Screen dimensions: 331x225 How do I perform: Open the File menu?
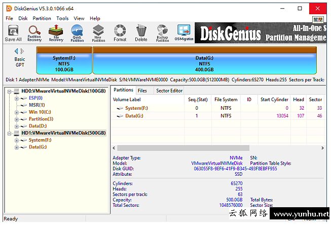pyautogui.click(x=9, y=18)
